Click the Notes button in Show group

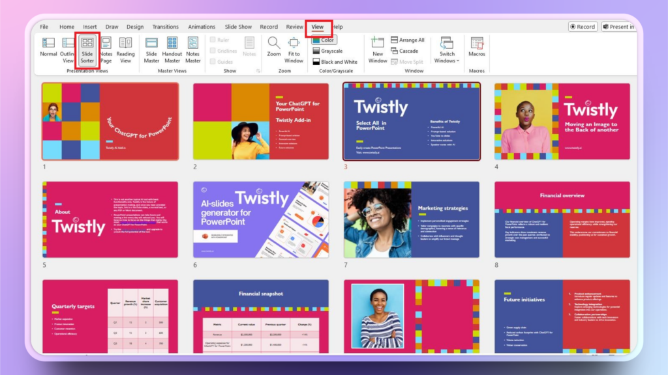pyautogui.click(x=249, y=47)
